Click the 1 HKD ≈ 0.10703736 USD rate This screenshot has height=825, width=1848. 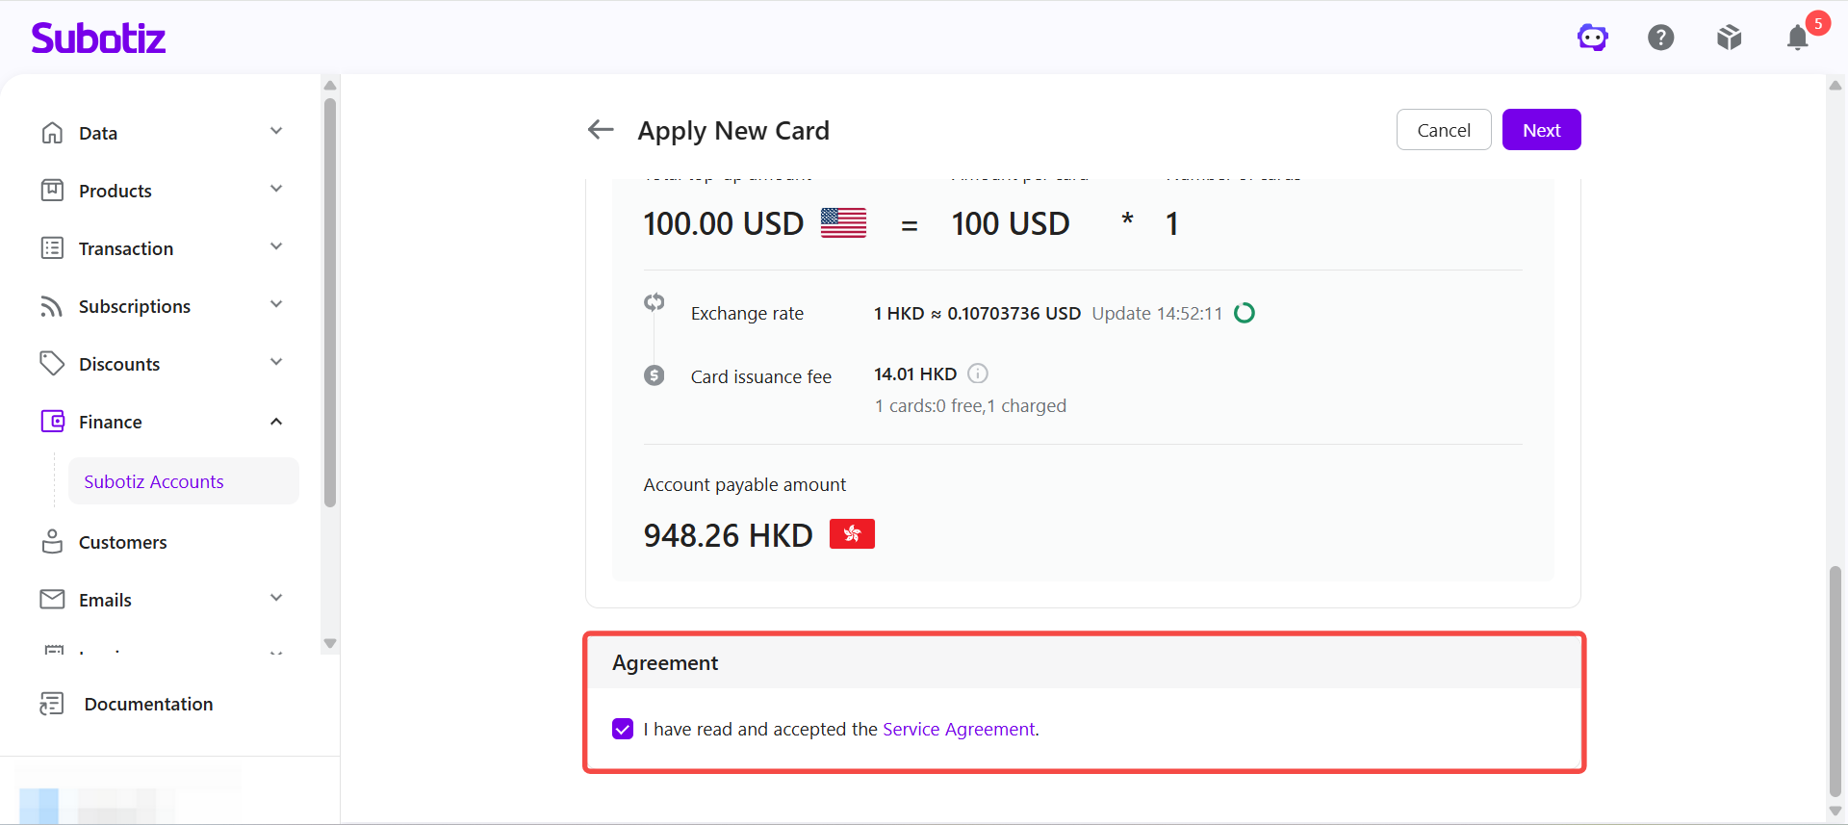click(x=977, y=313)
